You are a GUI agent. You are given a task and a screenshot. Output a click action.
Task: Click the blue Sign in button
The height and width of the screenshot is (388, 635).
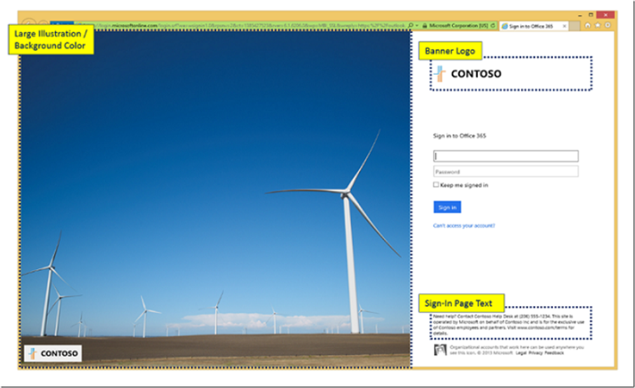click(447, 207)
